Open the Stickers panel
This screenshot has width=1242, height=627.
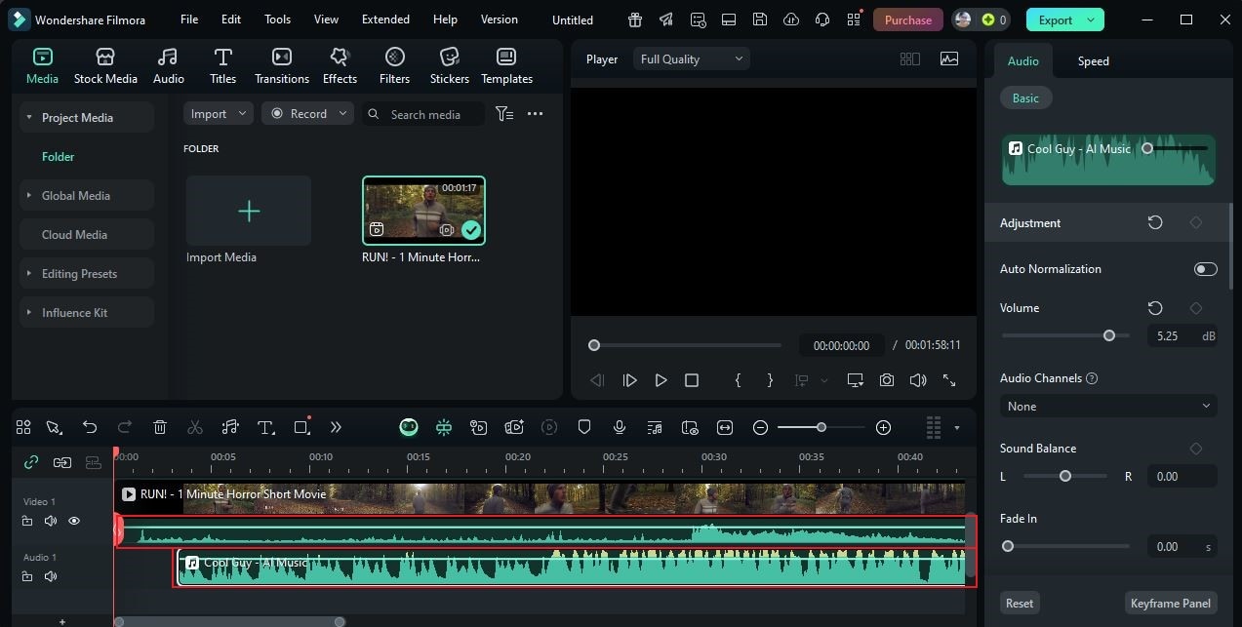click(449, 66)
